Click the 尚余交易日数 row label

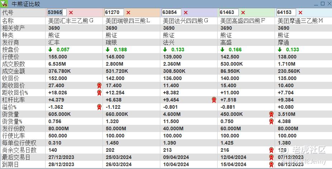click(19, 150)
